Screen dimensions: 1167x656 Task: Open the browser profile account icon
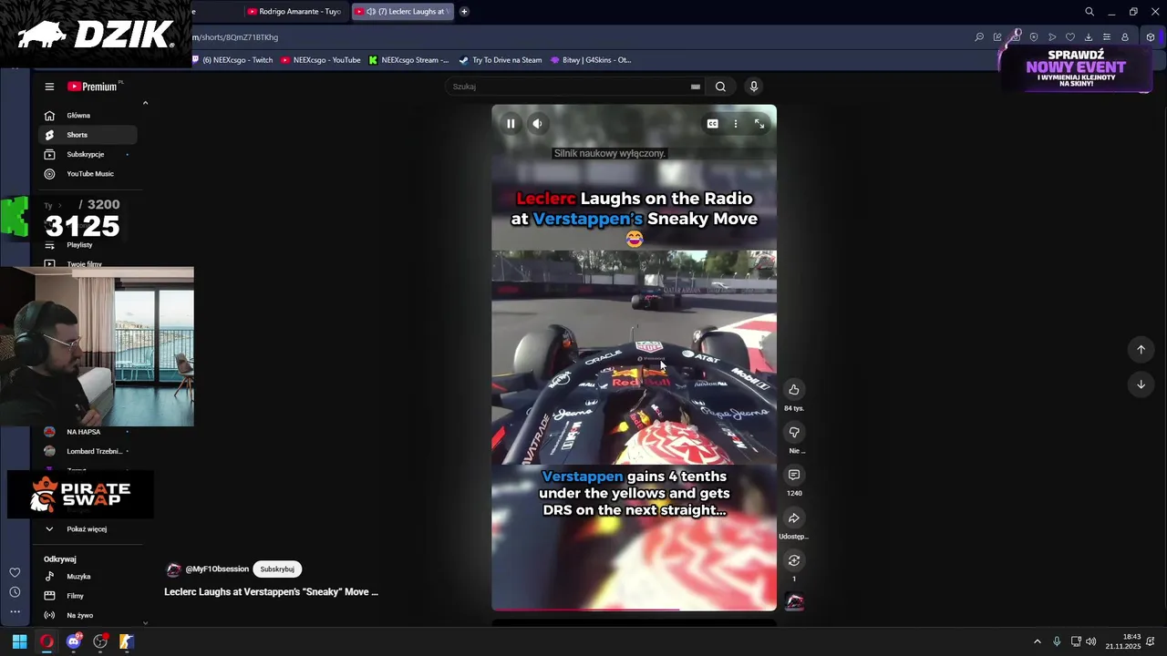(x=1125, y=37)
